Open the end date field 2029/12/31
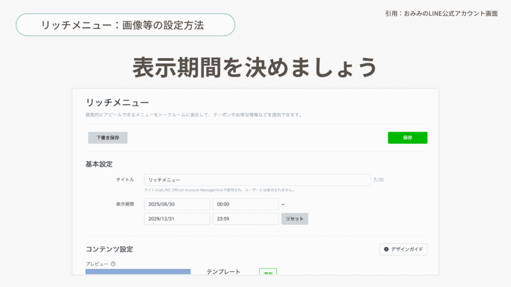This screenshot has width=511, height=287. [x=177, y=219]
